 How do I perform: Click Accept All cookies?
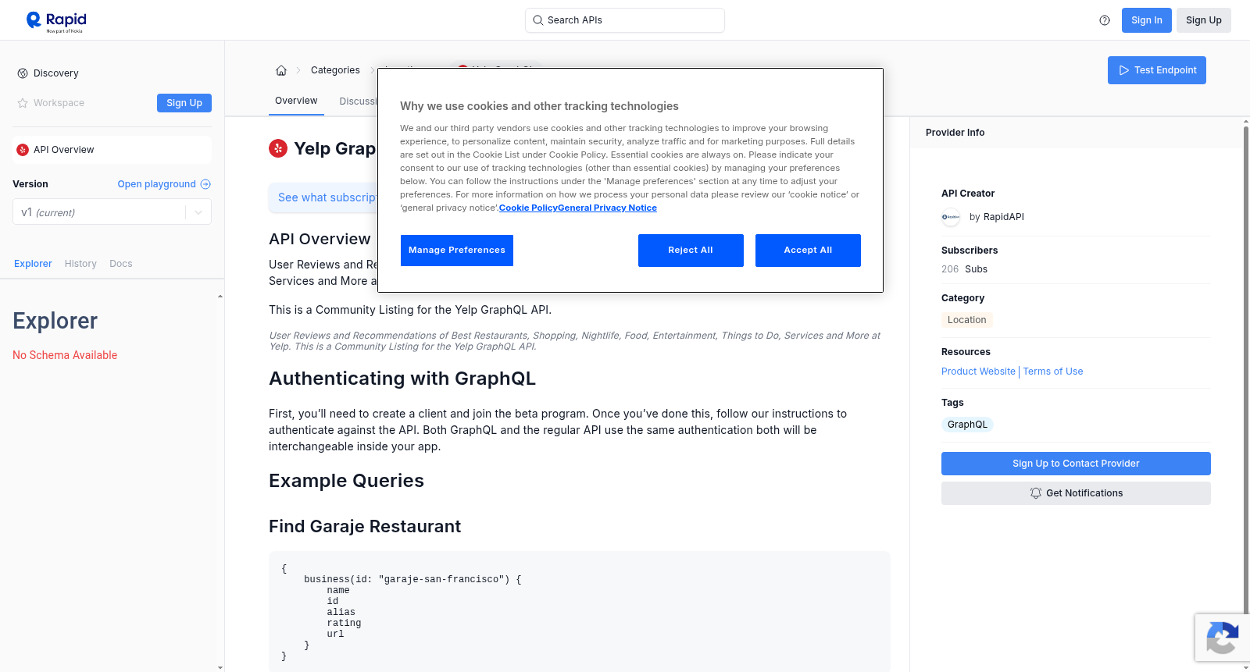808,251
